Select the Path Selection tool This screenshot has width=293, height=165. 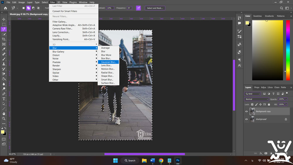pos(4,104)
